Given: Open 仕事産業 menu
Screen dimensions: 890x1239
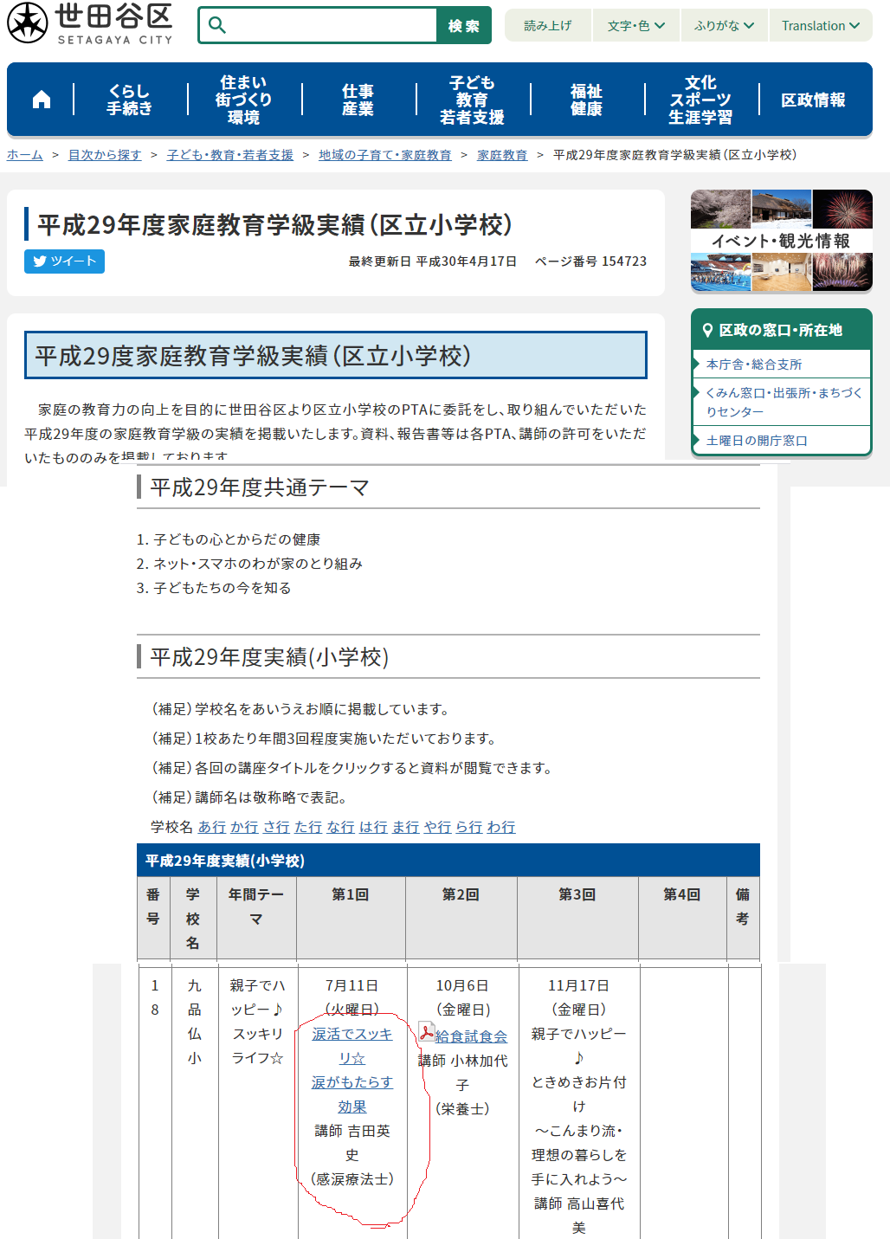Looking at the screenshot, I should coord(358,100).
